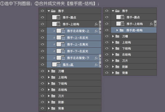Screen dimensions: 165x112
Task: Click 阴影 folder icon in left panel
Action: tap(53, 102)
